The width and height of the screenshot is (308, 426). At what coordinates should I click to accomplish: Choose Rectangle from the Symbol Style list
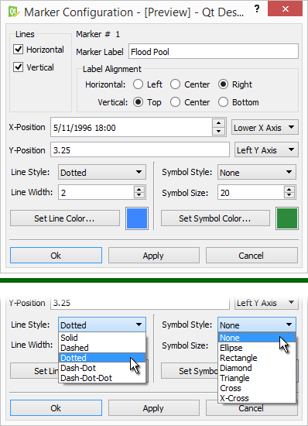point(257,358)
